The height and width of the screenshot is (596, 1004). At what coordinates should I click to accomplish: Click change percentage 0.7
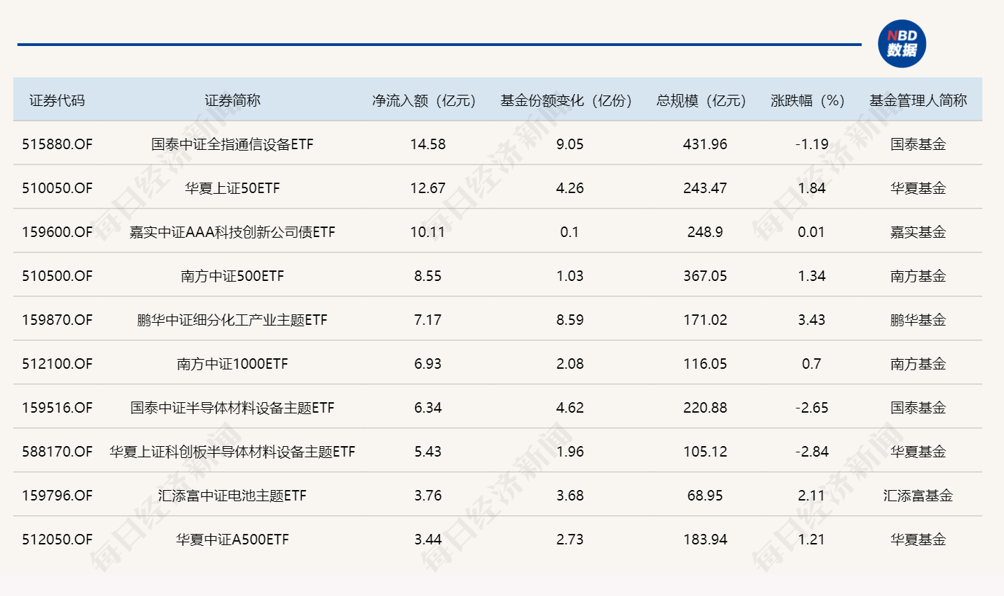tap(812, 364)
